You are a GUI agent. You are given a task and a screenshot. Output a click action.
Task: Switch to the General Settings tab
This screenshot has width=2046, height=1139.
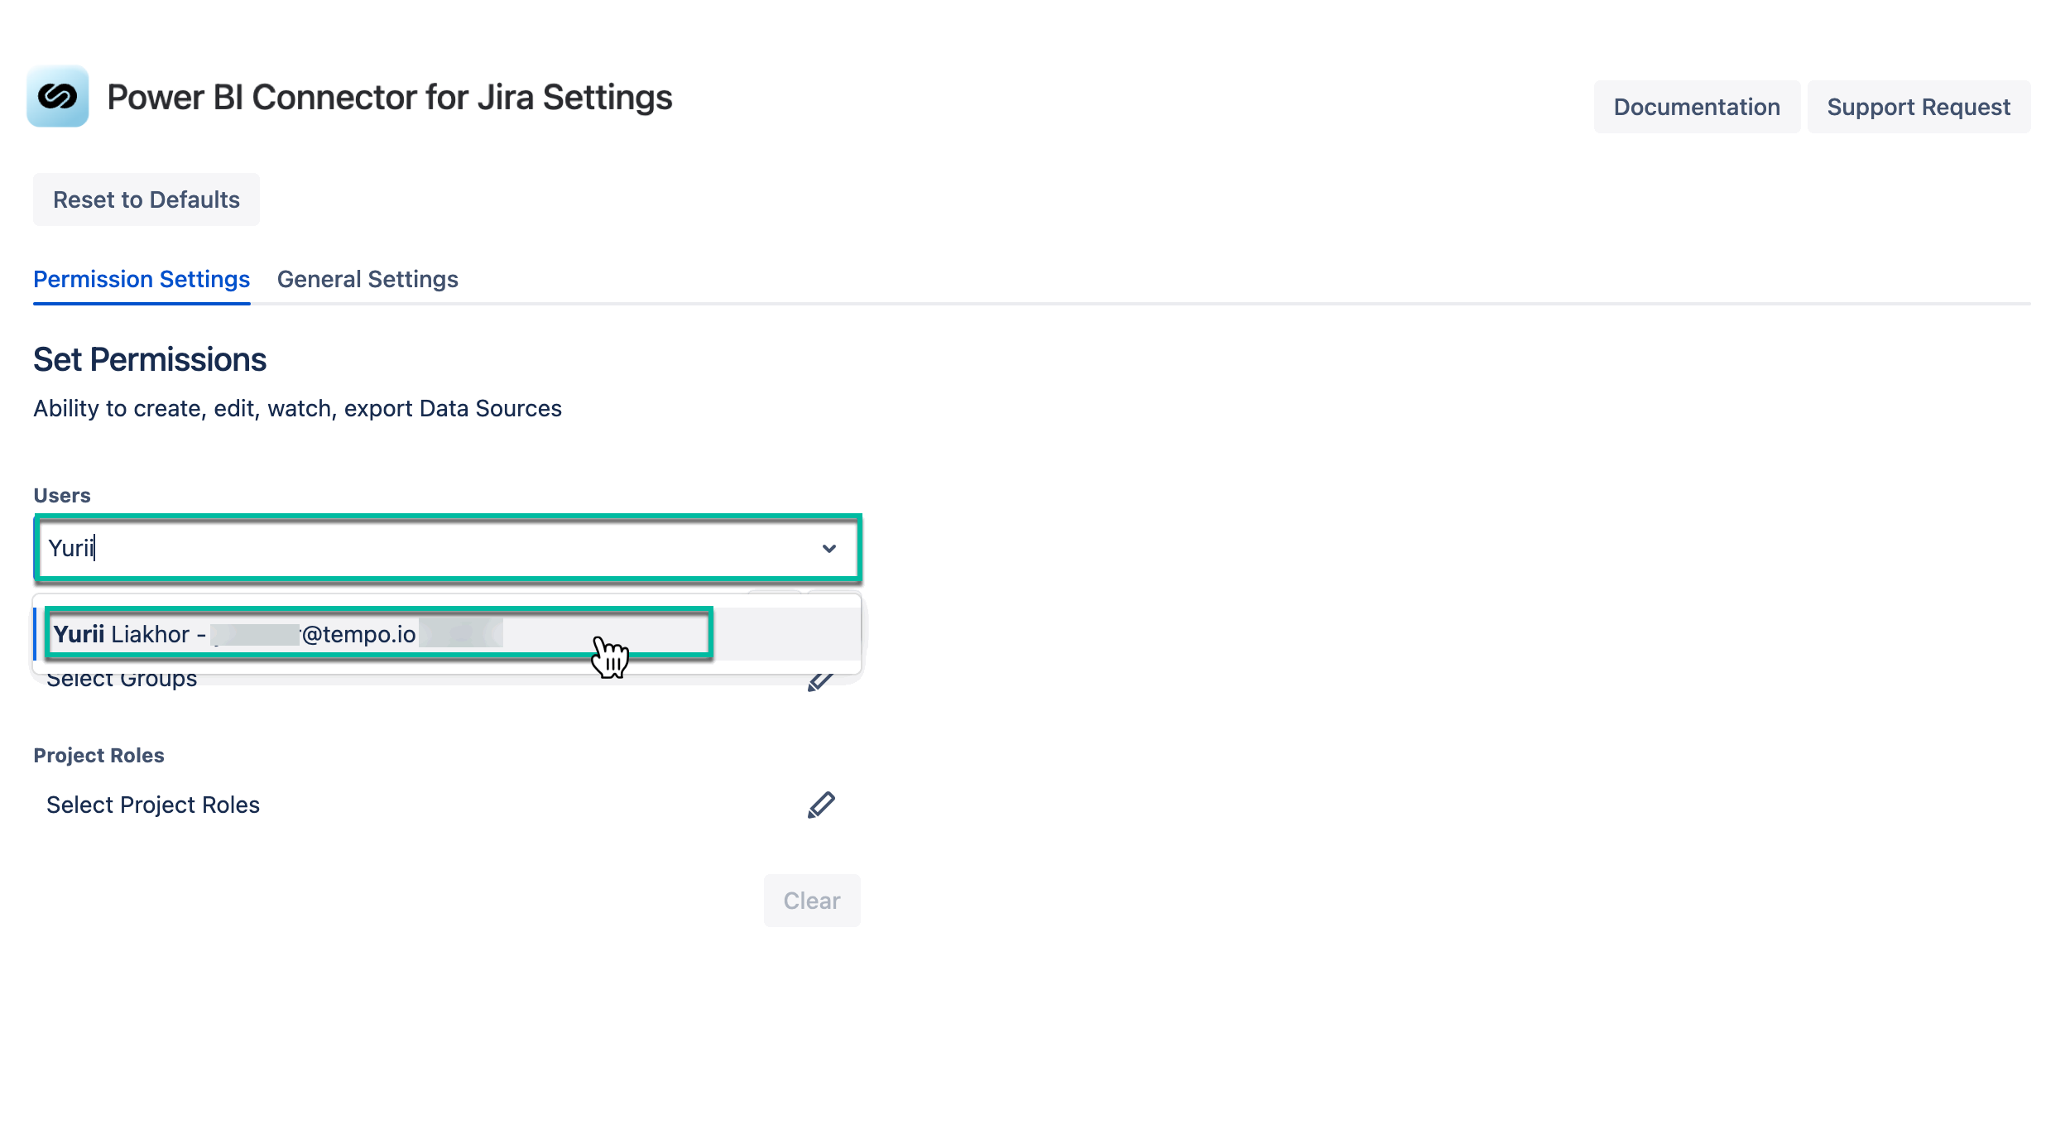pos(367,279)
